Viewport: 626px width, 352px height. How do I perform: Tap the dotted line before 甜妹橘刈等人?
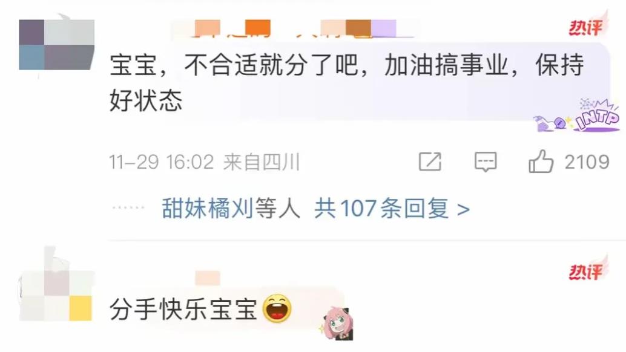(x=128, y=207)
